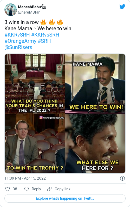130x207 pixels.
Task: Click the Twitter bird logo
Action: 122,7
